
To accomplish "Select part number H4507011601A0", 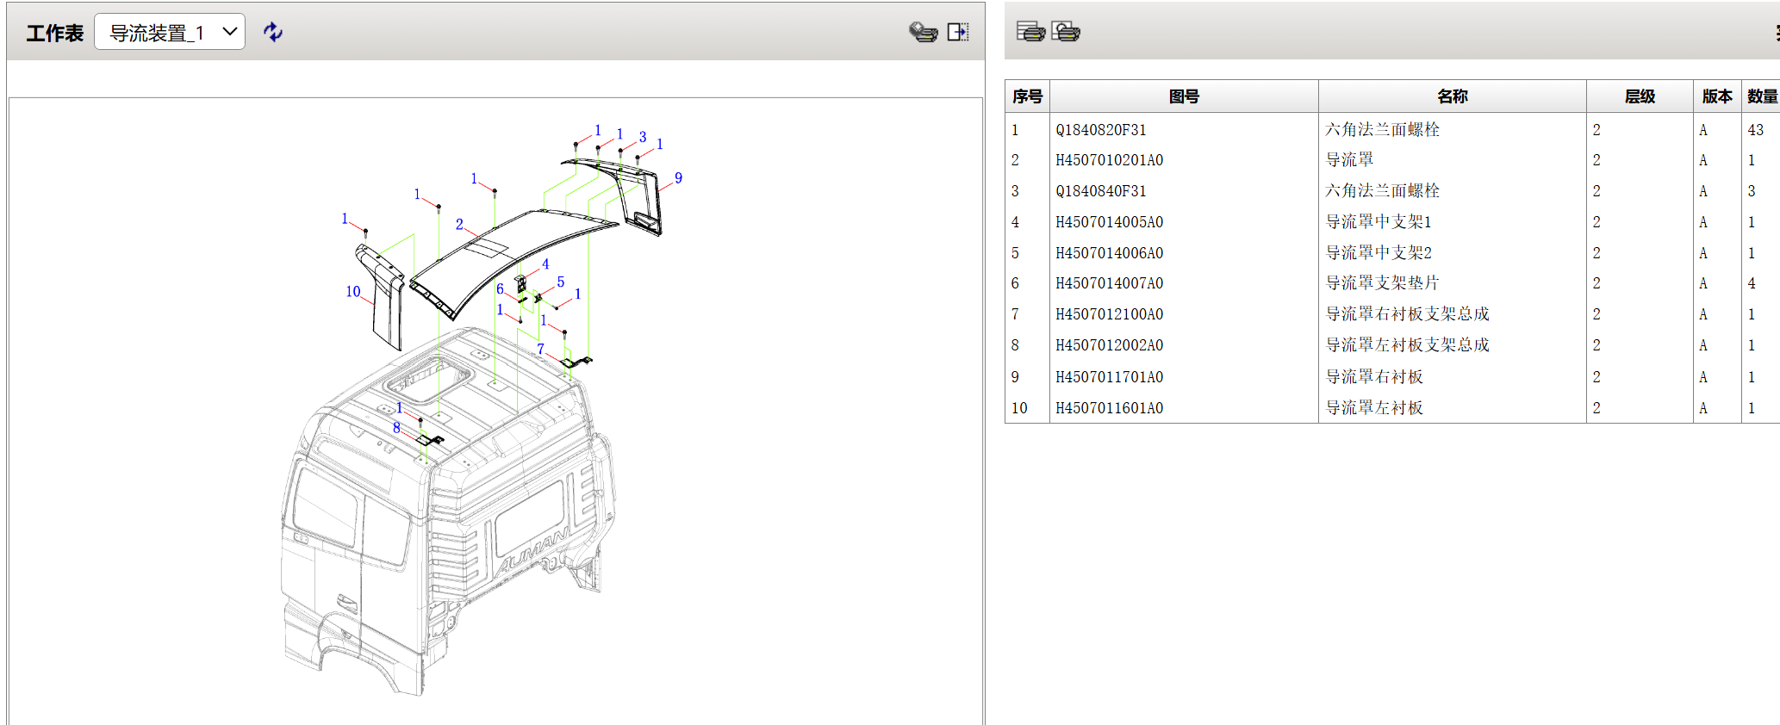I will [1109, 408].
